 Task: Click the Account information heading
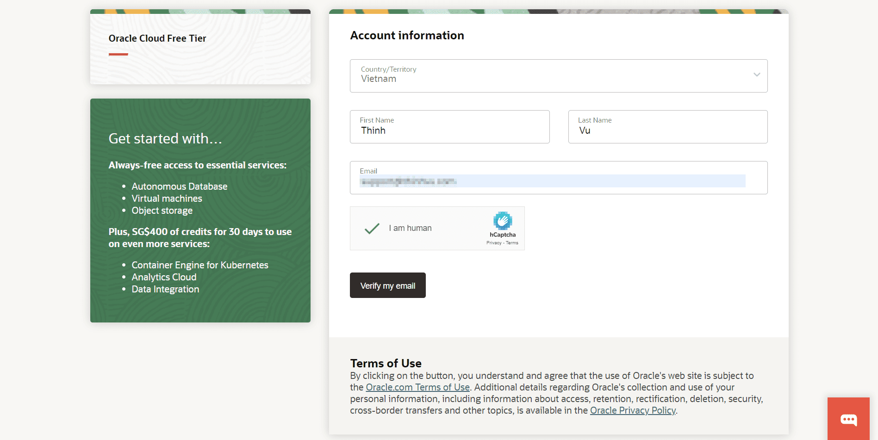(407, 36)
